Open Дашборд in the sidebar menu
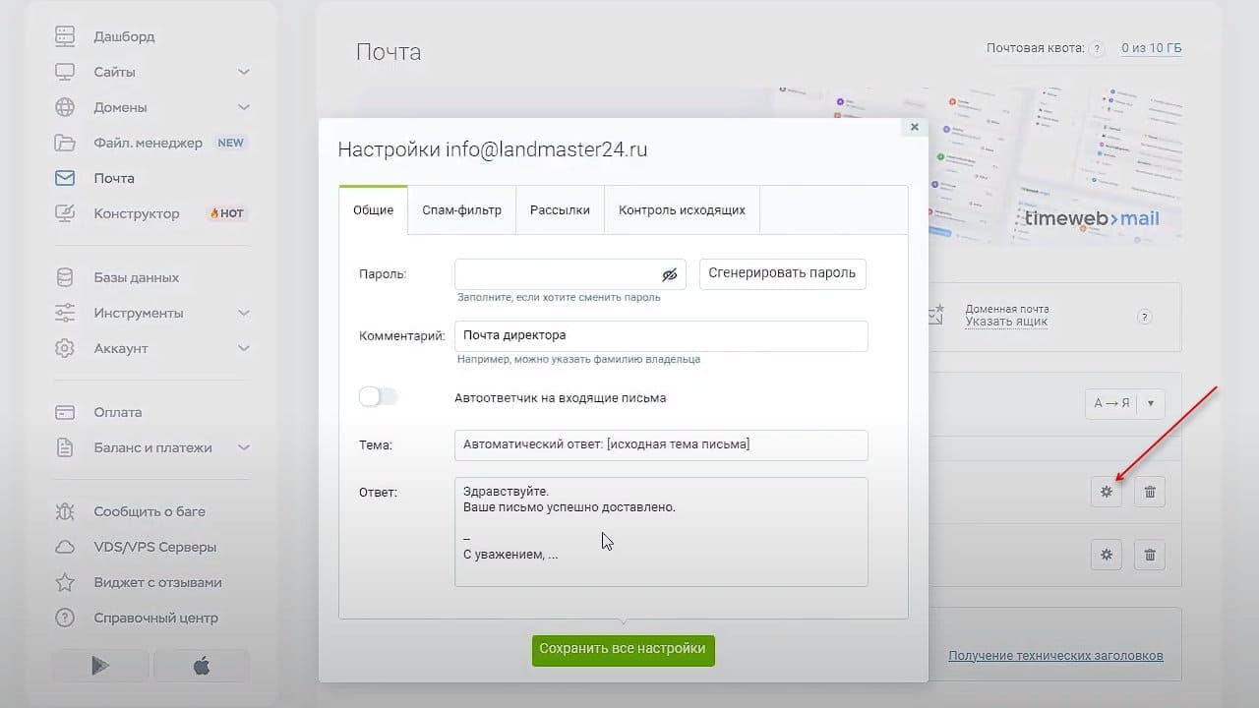This screenshot has width=1259, height=708. (124, 36)
